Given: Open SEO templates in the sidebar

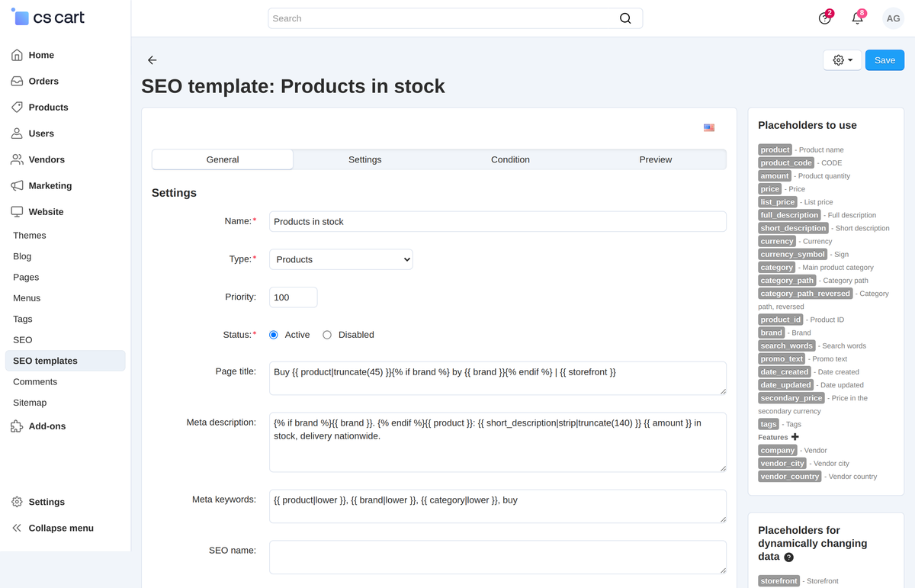Looking at the screenshot, I should pos(65,361).
